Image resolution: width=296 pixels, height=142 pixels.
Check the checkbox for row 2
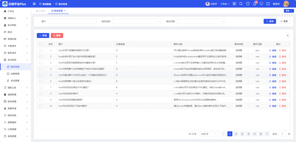(40, 57)
